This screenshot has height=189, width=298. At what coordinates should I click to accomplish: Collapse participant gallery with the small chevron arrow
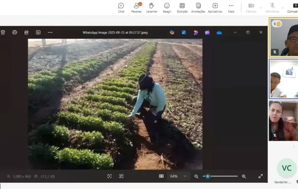point(294,146)
